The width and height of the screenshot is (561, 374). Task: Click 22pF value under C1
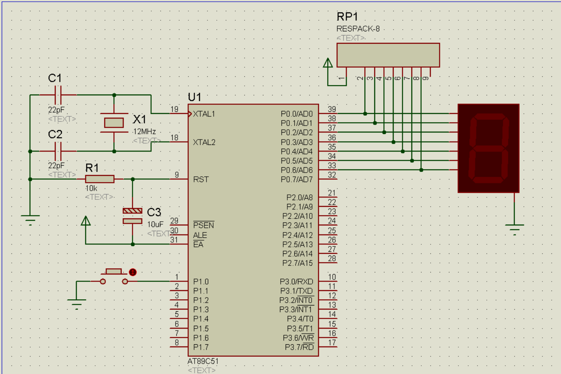coord(56,110)
